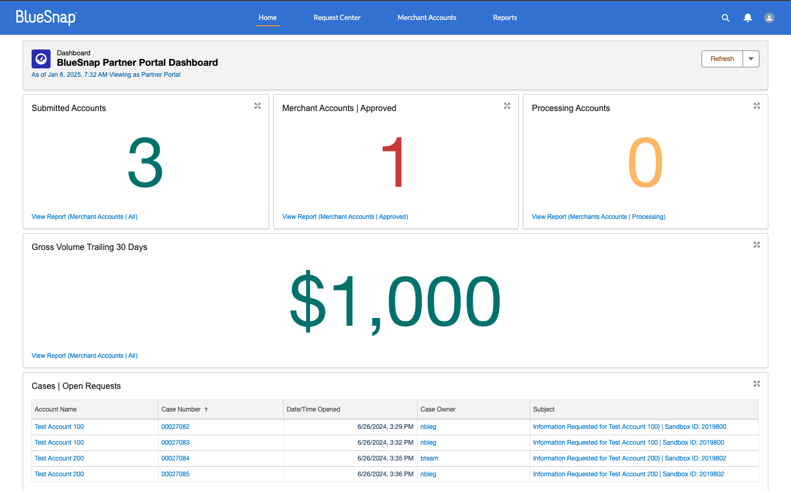The height and width of the screenshot is (491, 791).
Task: Click the Processing Accounts value 0
Action: coord(645,163)
